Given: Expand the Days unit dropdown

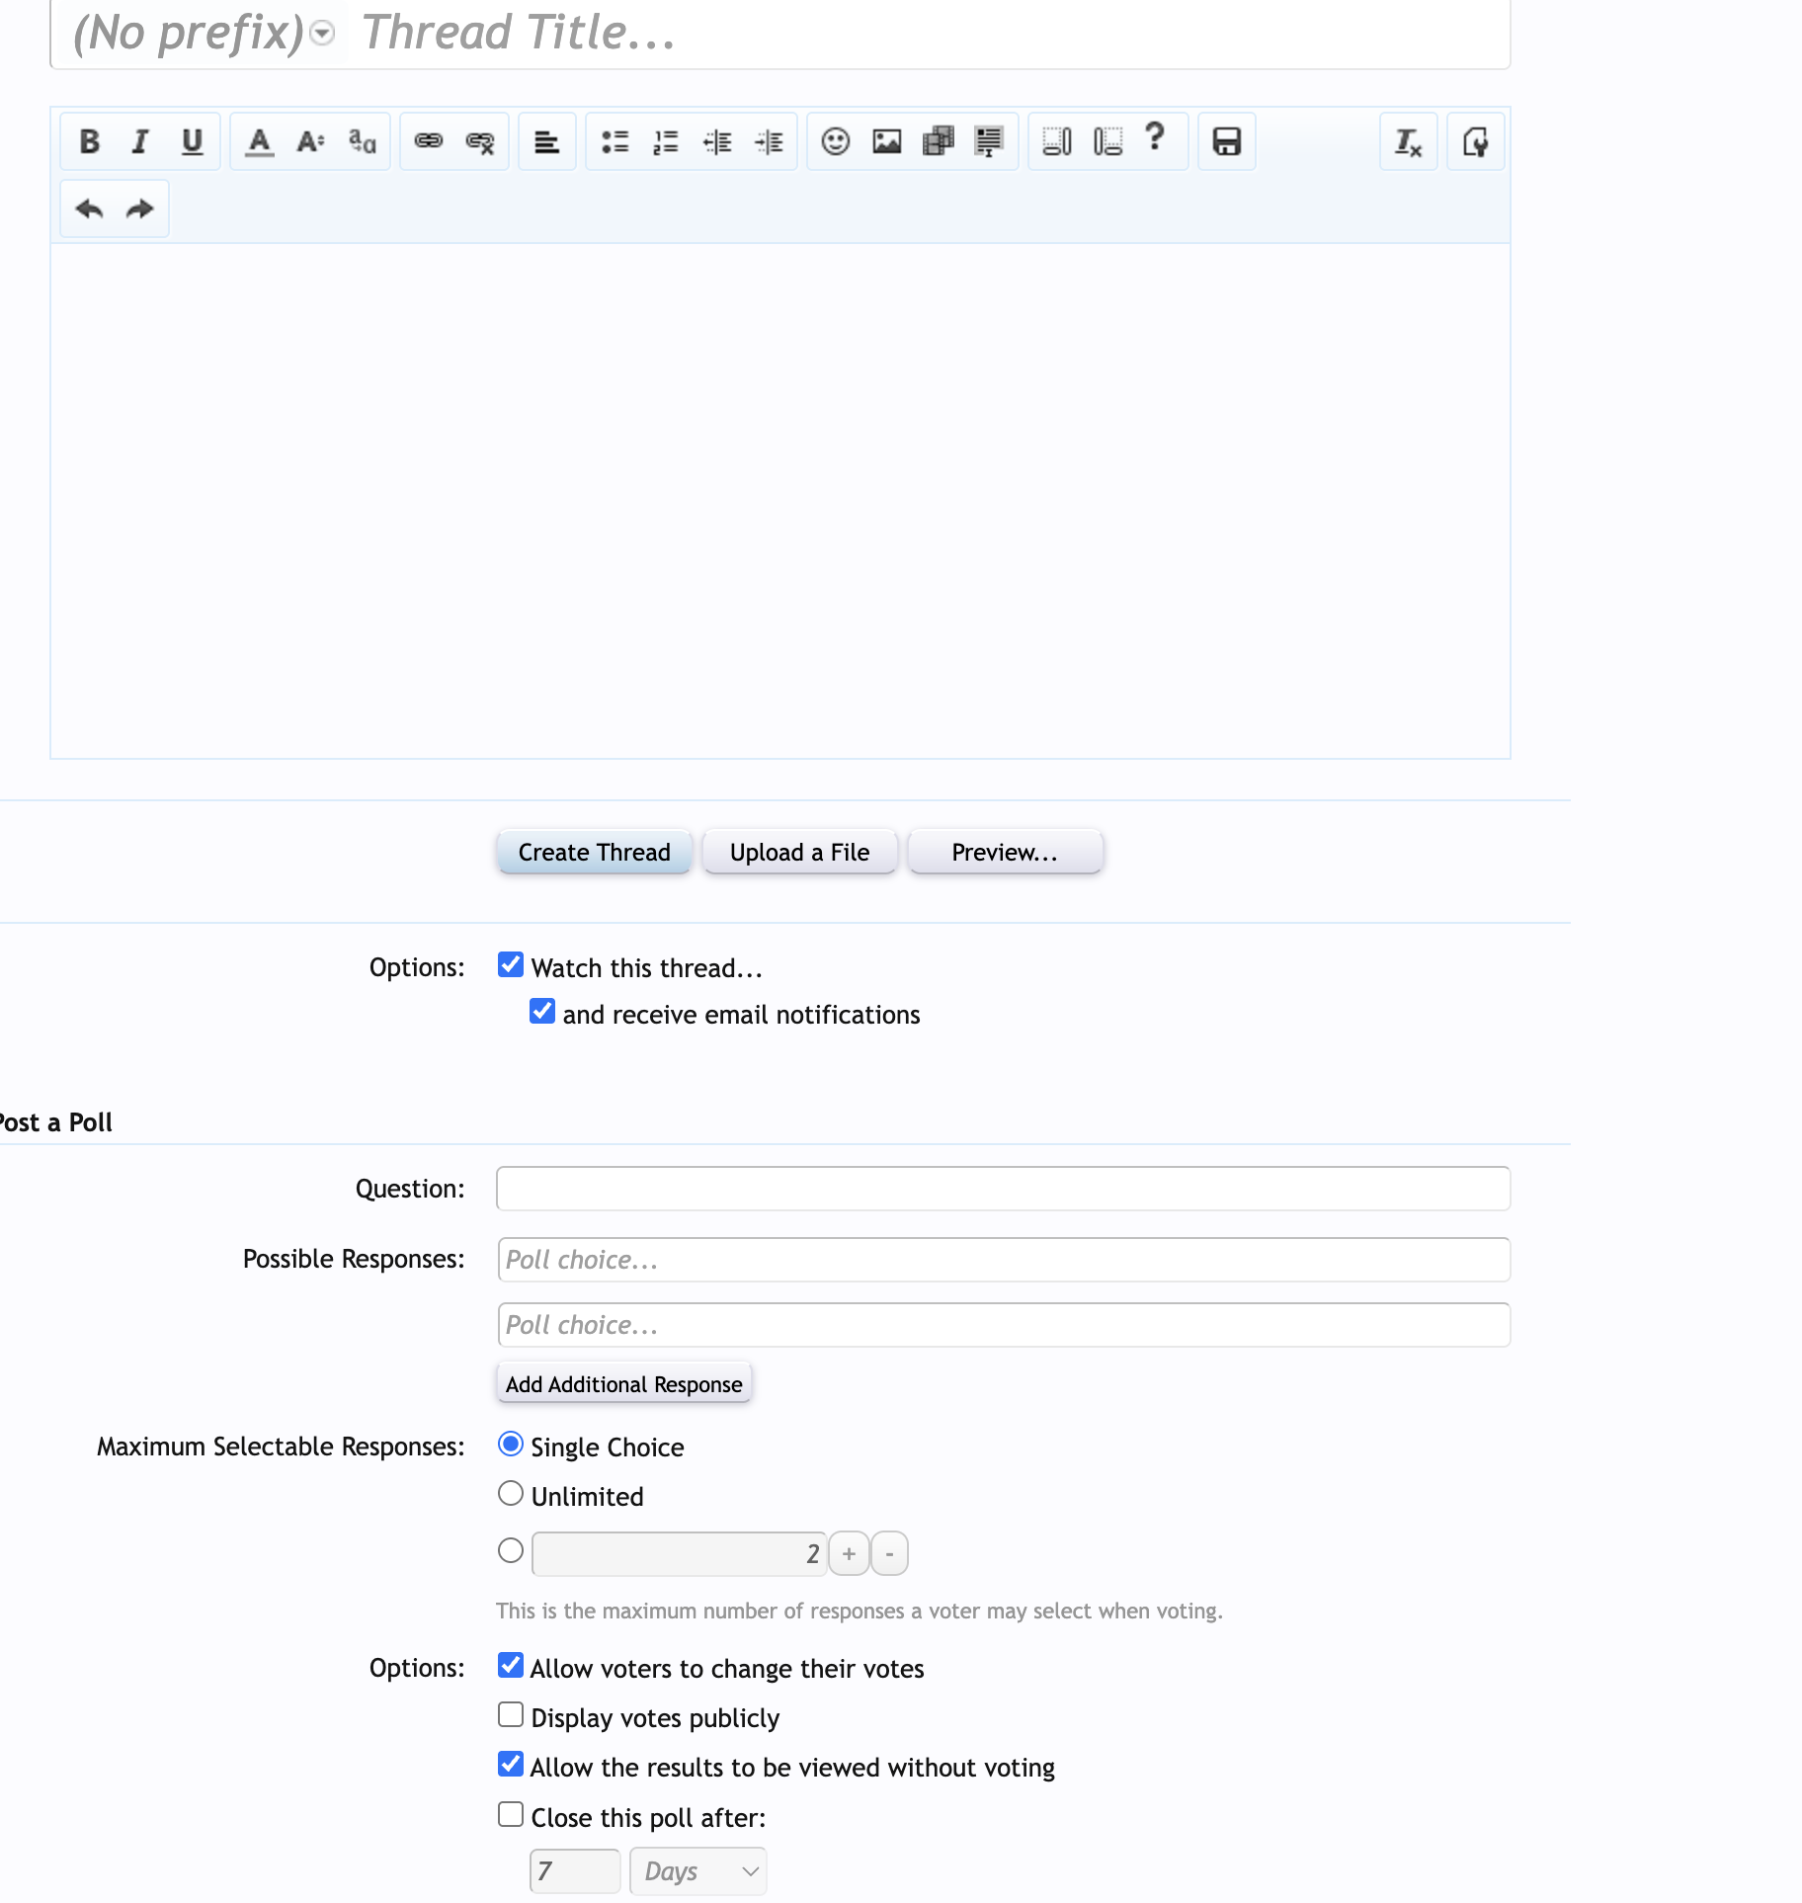Looking at the screenshot, I should (697, 1871).
